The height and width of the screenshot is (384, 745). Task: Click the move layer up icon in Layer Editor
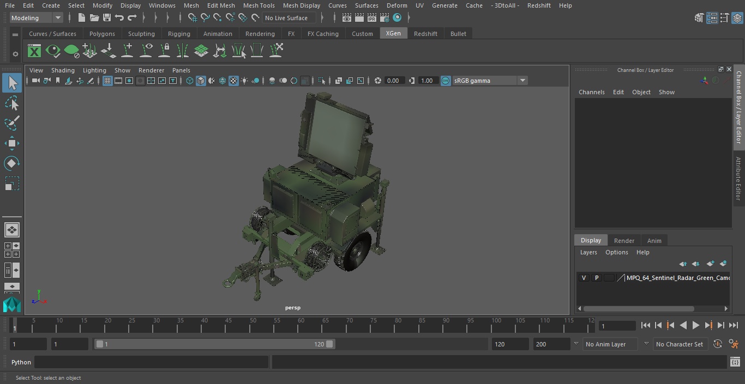[683, 264]
